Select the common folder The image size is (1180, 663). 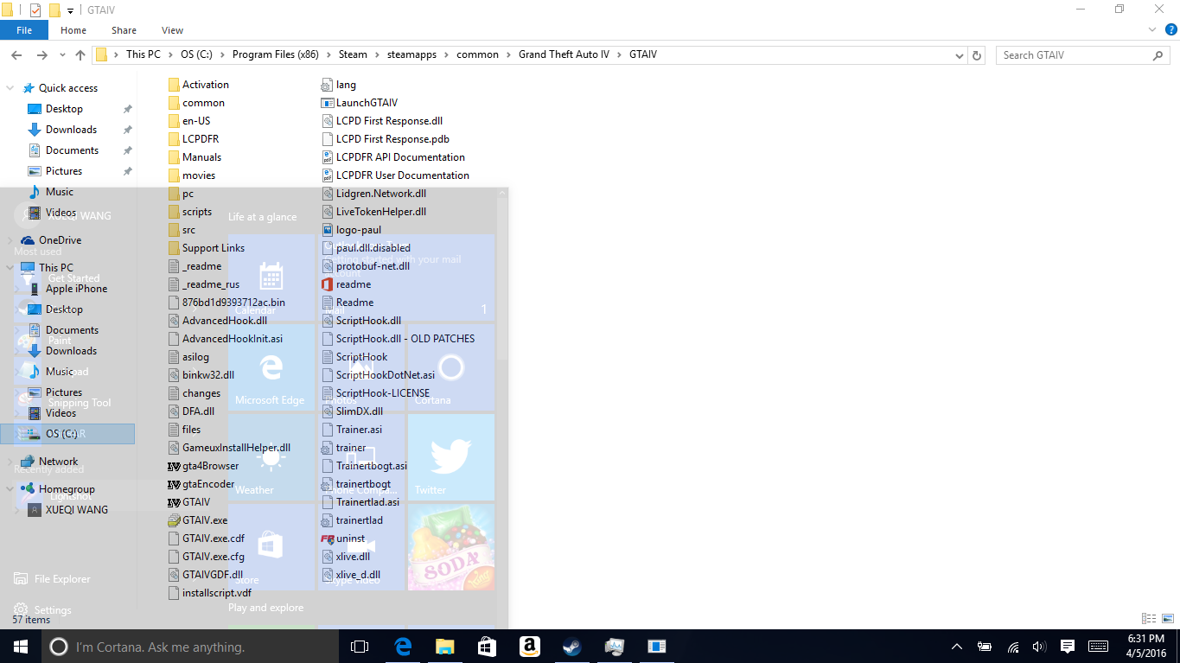(x=196, y=103)
